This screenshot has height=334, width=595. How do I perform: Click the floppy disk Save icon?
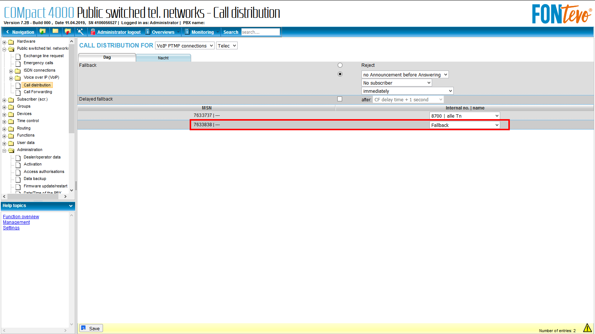(x=84, y=328)
